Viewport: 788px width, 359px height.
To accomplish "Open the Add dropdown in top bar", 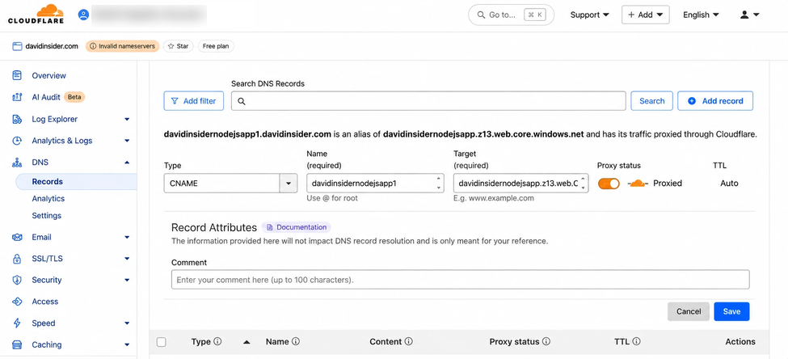I will 646,15.
